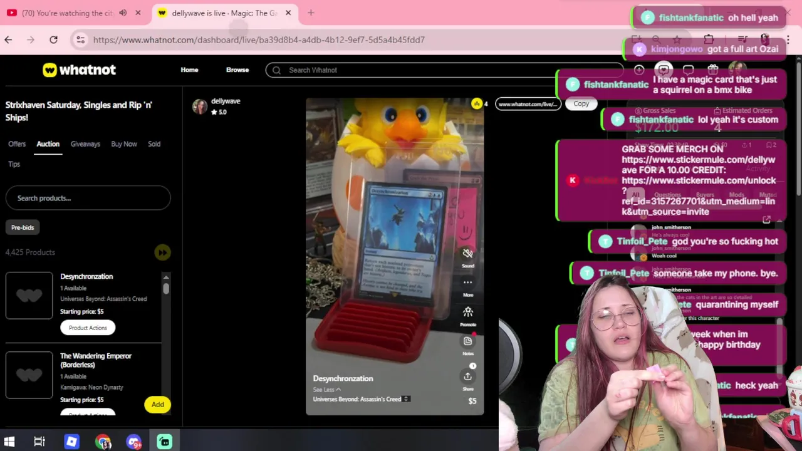Viewport: 802px width, 451px height.
Task: Open the Roblox taskbar icon
Action: click(71, 442)
